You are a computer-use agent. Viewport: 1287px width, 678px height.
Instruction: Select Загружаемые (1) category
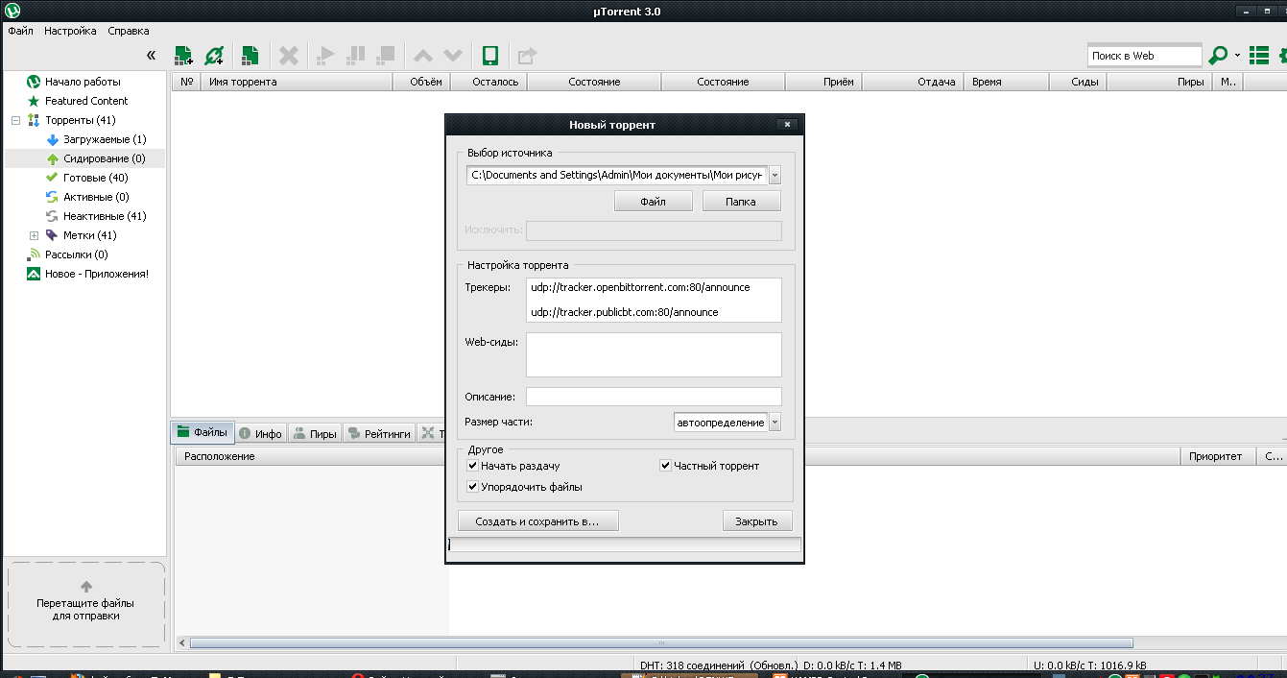pyautogui.click(x=105, y=139)
